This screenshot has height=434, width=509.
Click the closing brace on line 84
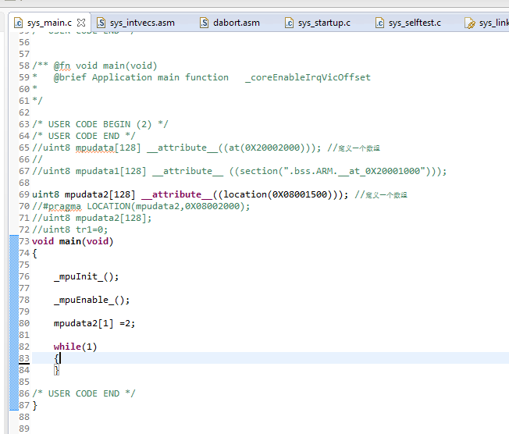[x=56, y=370]
